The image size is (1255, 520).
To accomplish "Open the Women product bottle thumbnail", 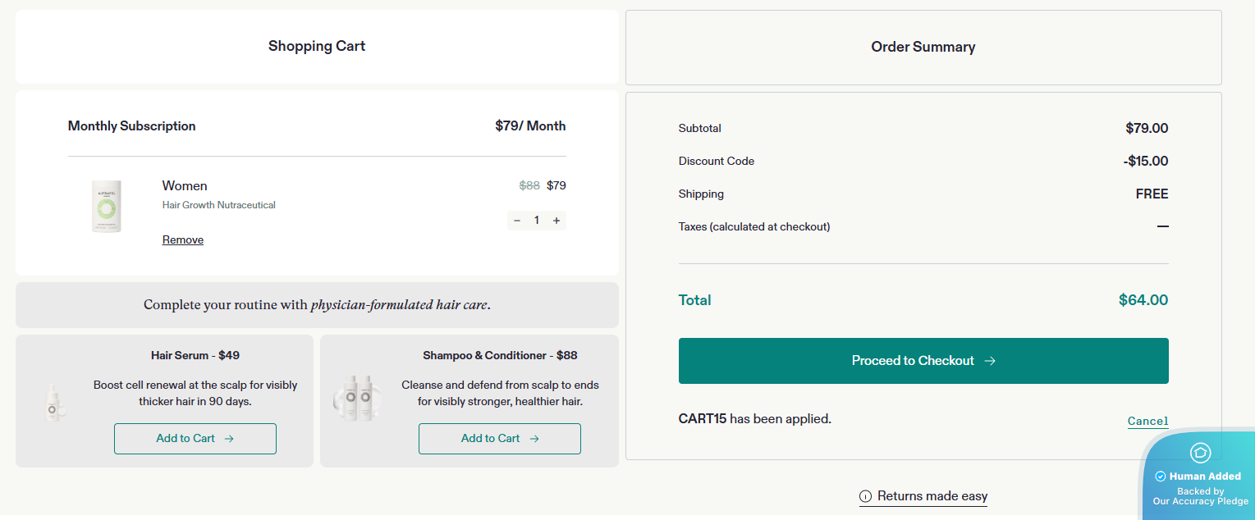I will tap(107, 207).
